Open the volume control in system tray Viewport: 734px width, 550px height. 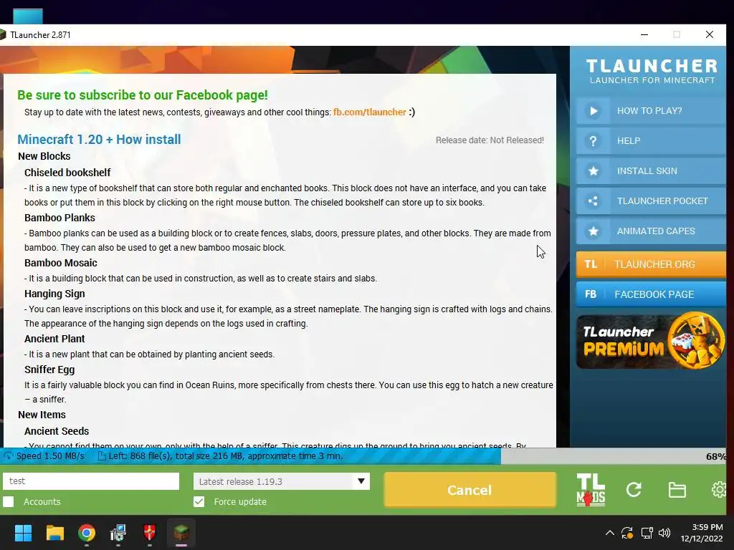click(x=664, y=533)
